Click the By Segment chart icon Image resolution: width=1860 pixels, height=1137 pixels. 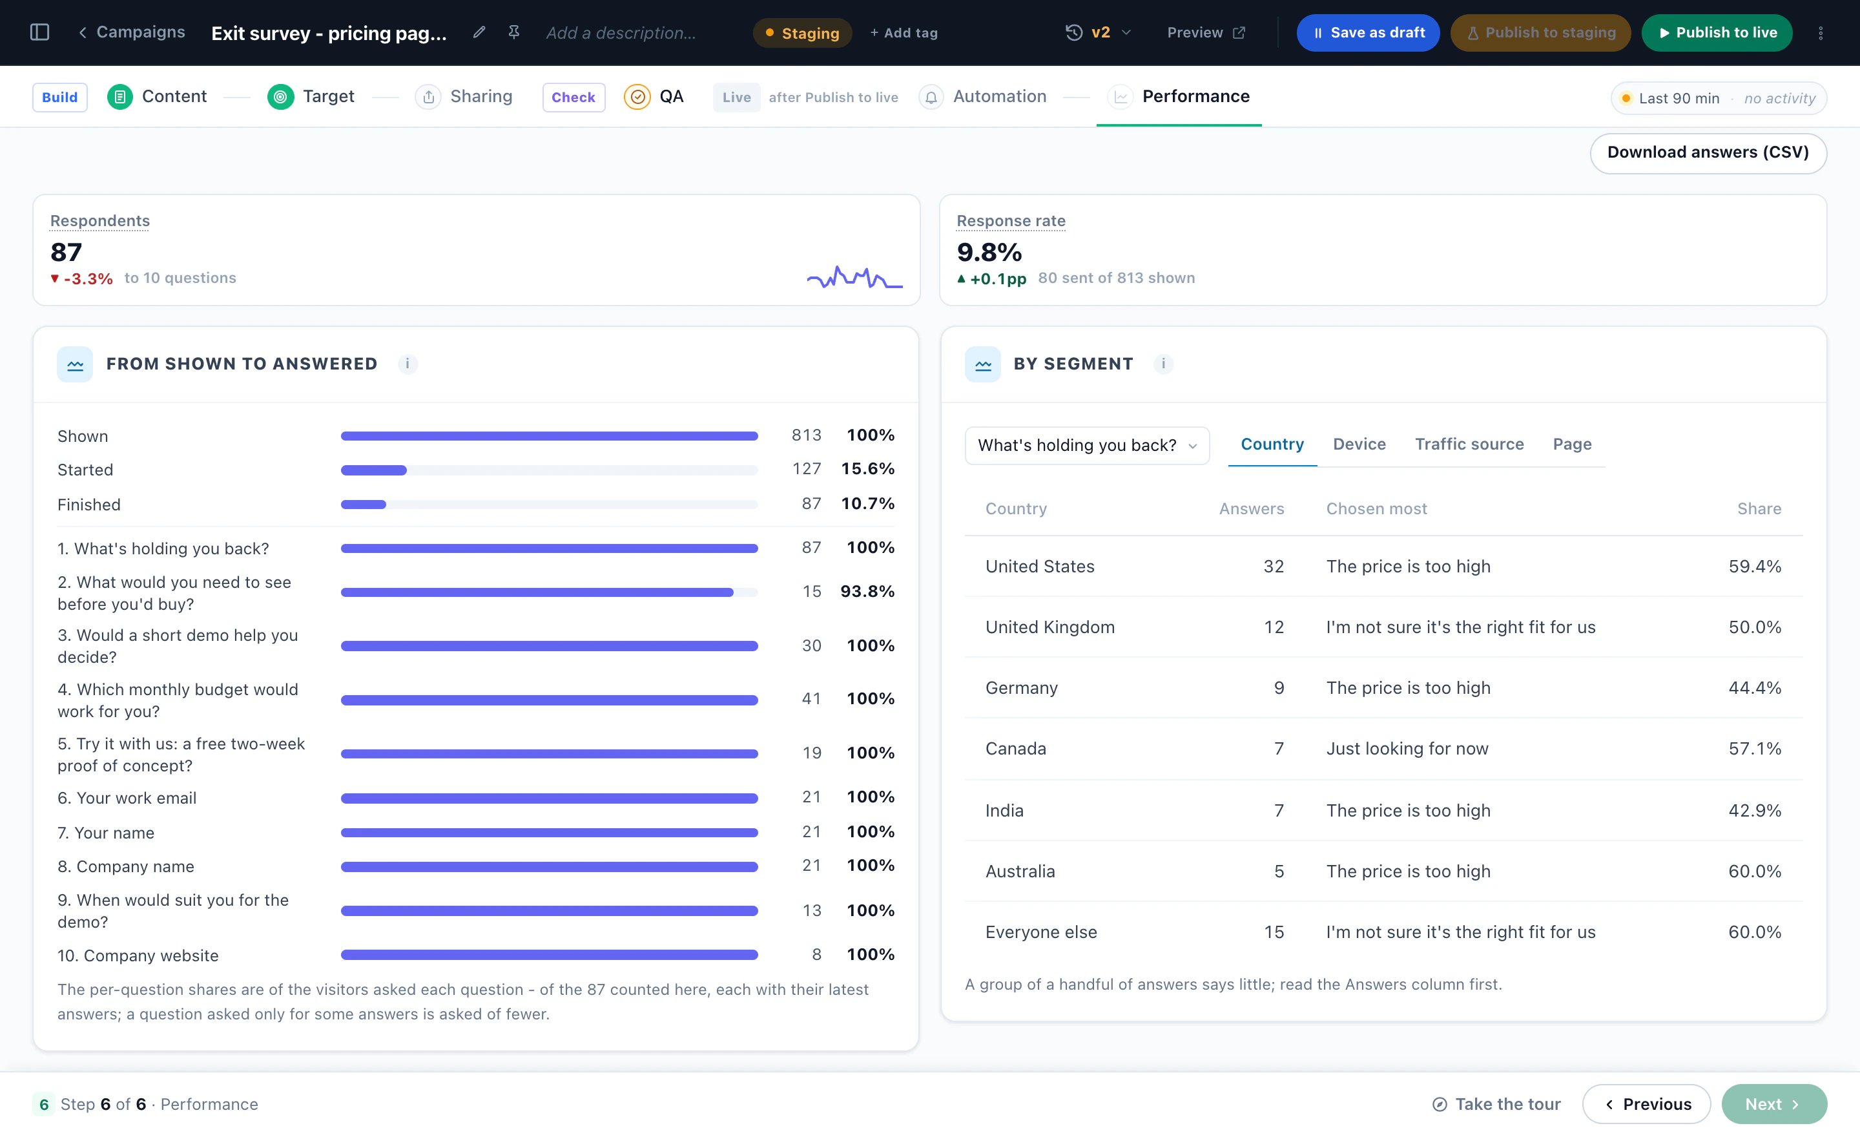pyautogui.click(x=983, y=364)
